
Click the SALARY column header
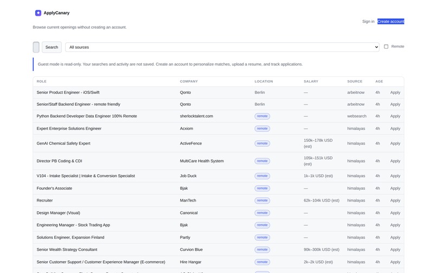(x=311, y=81)
